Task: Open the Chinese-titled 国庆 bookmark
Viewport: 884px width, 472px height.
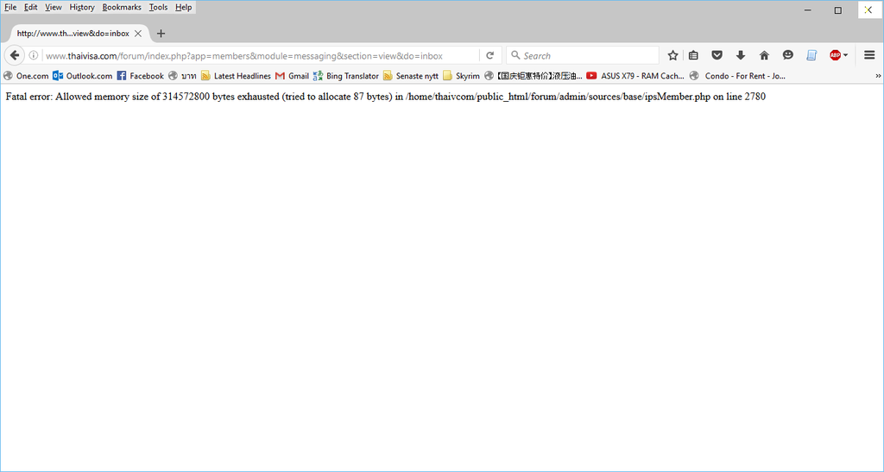Action: point(534,75)
